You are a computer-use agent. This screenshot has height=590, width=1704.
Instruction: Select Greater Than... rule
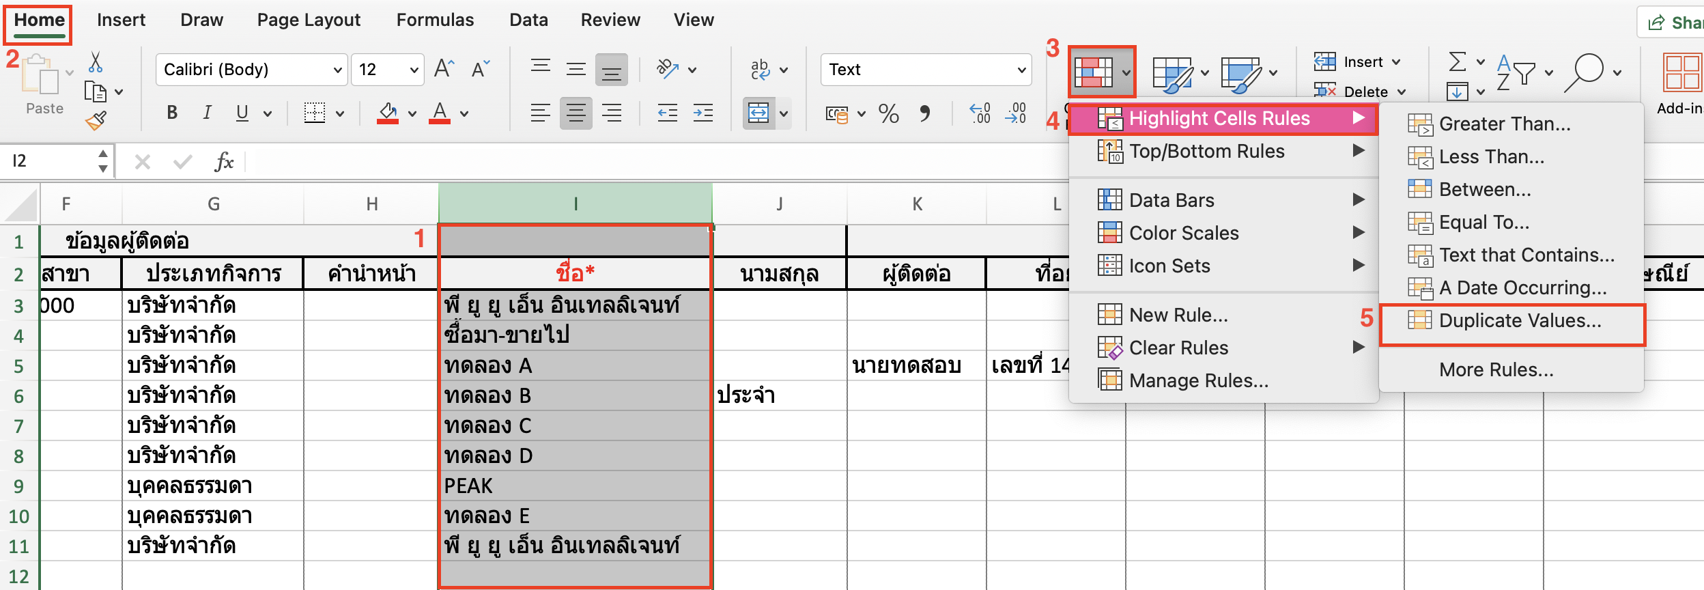pyautogui.click(x=1511, y=124)
